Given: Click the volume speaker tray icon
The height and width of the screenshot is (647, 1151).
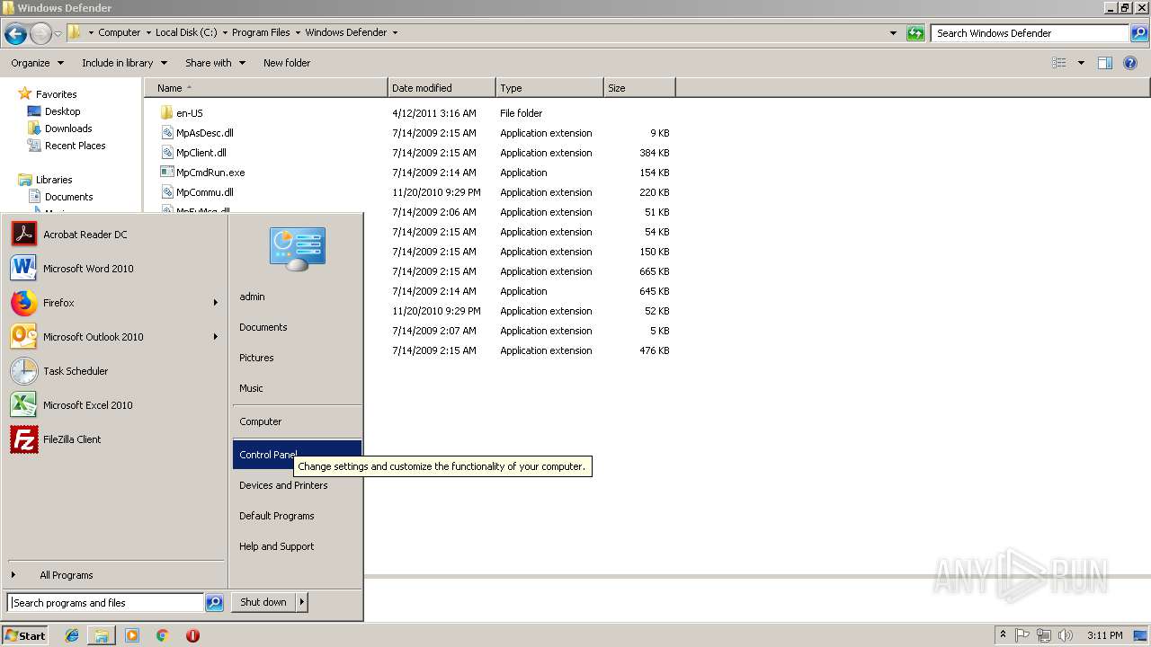Looking at the screenshot, I should (x=1066, y=635).
